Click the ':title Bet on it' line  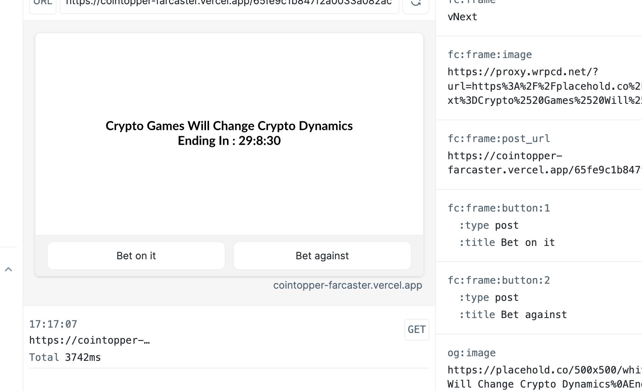coord(507,242)
